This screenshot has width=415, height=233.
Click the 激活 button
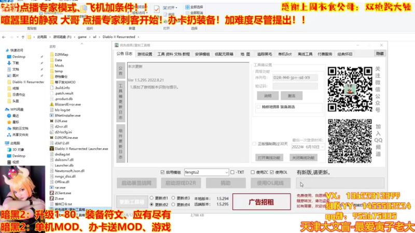pyautogui.click(x=292, y=96)
